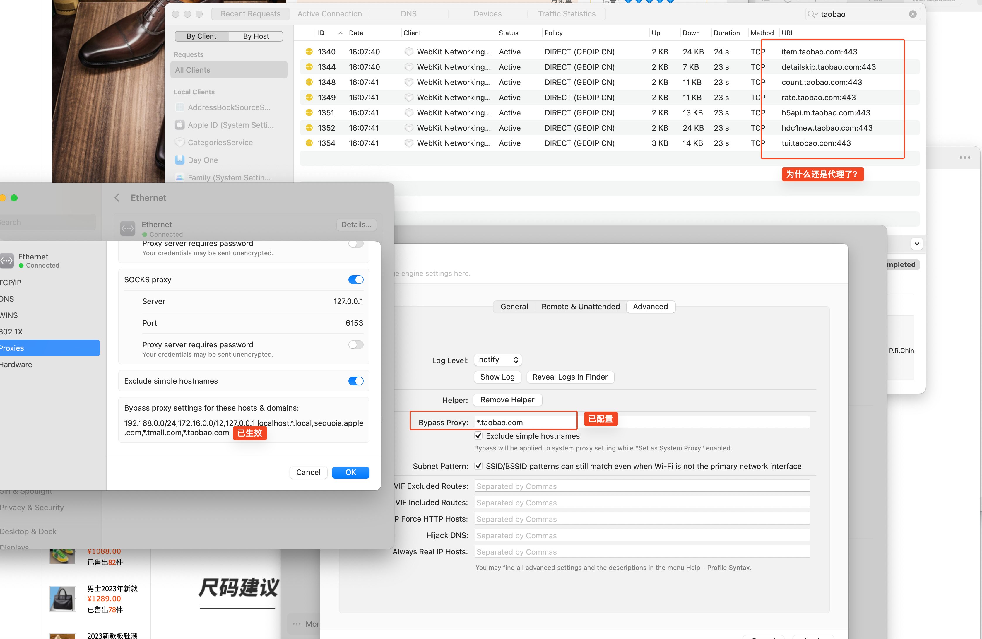The width and height of the screenshot is (982, 639).
Task: Click Ethernet Details button
Action: coord(356,225)
